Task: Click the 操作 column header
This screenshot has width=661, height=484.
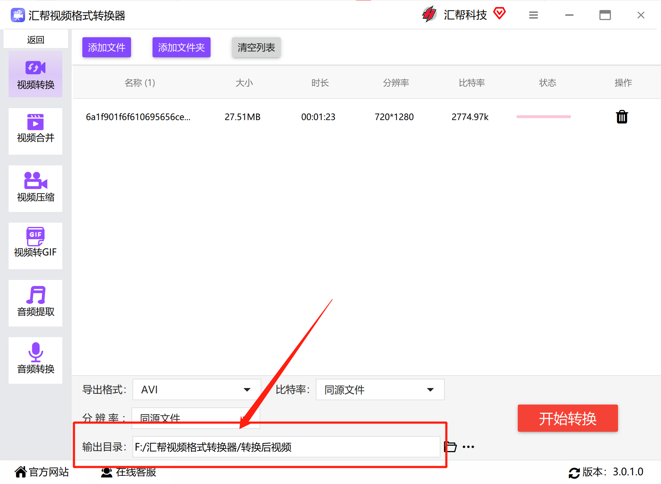Action: point(623,83)
